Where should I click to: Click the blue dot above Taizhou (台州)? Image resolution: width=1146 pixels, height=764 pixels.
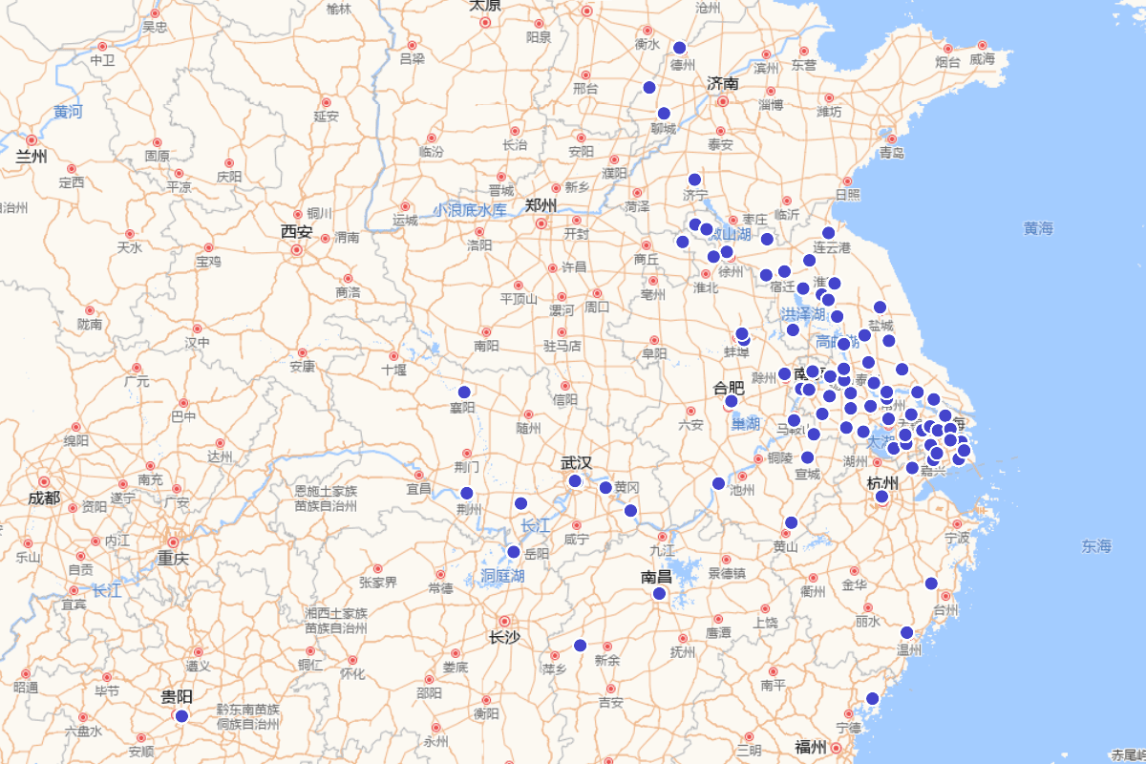tap(931, 584)
